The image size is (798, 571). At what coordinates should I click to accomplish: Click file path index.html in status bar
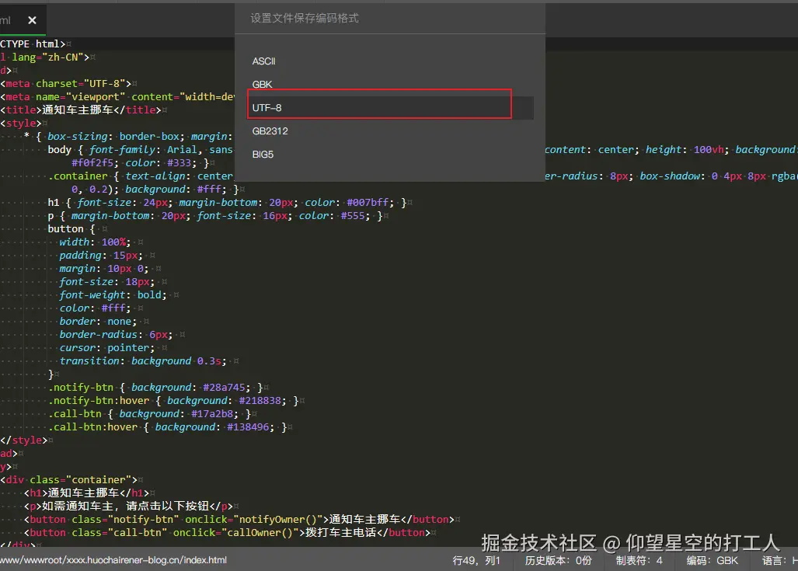(113, 560)
